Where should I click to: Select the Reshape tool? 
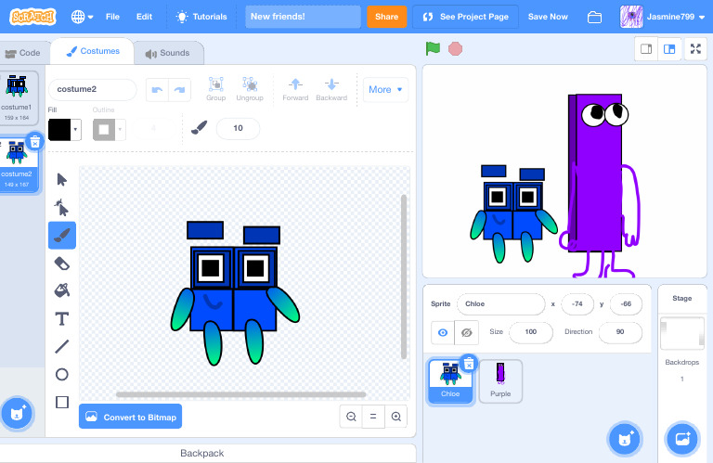pos(62,208)
